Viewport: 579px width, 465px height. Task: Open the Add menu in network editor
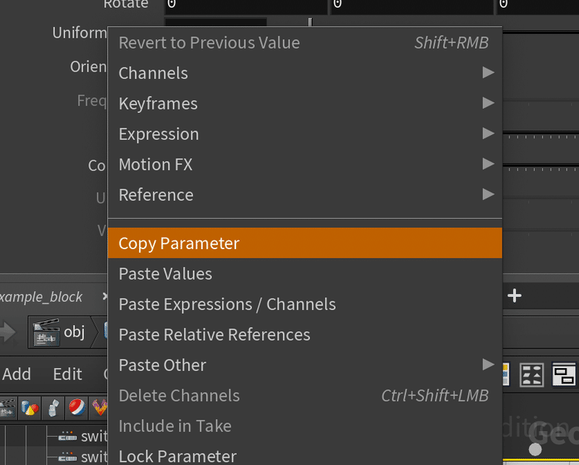(x=17, y=374)
